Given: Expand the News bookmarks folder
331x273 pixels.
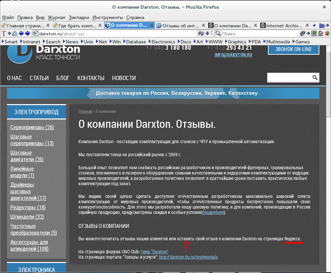Looking at the screenshot, I should [71, 42].
